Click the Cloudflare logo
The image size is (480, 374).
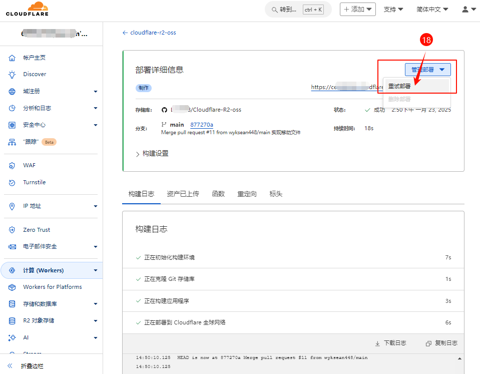[27, 9]
